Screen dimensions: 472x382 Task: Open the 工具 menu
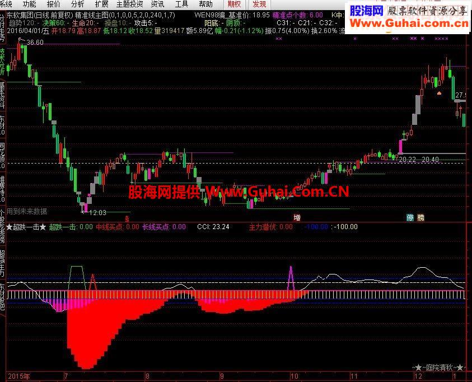click(181, 4)
